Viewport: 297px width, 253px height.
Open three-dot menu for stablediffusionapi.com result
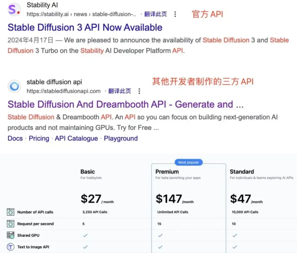point(139,91)
